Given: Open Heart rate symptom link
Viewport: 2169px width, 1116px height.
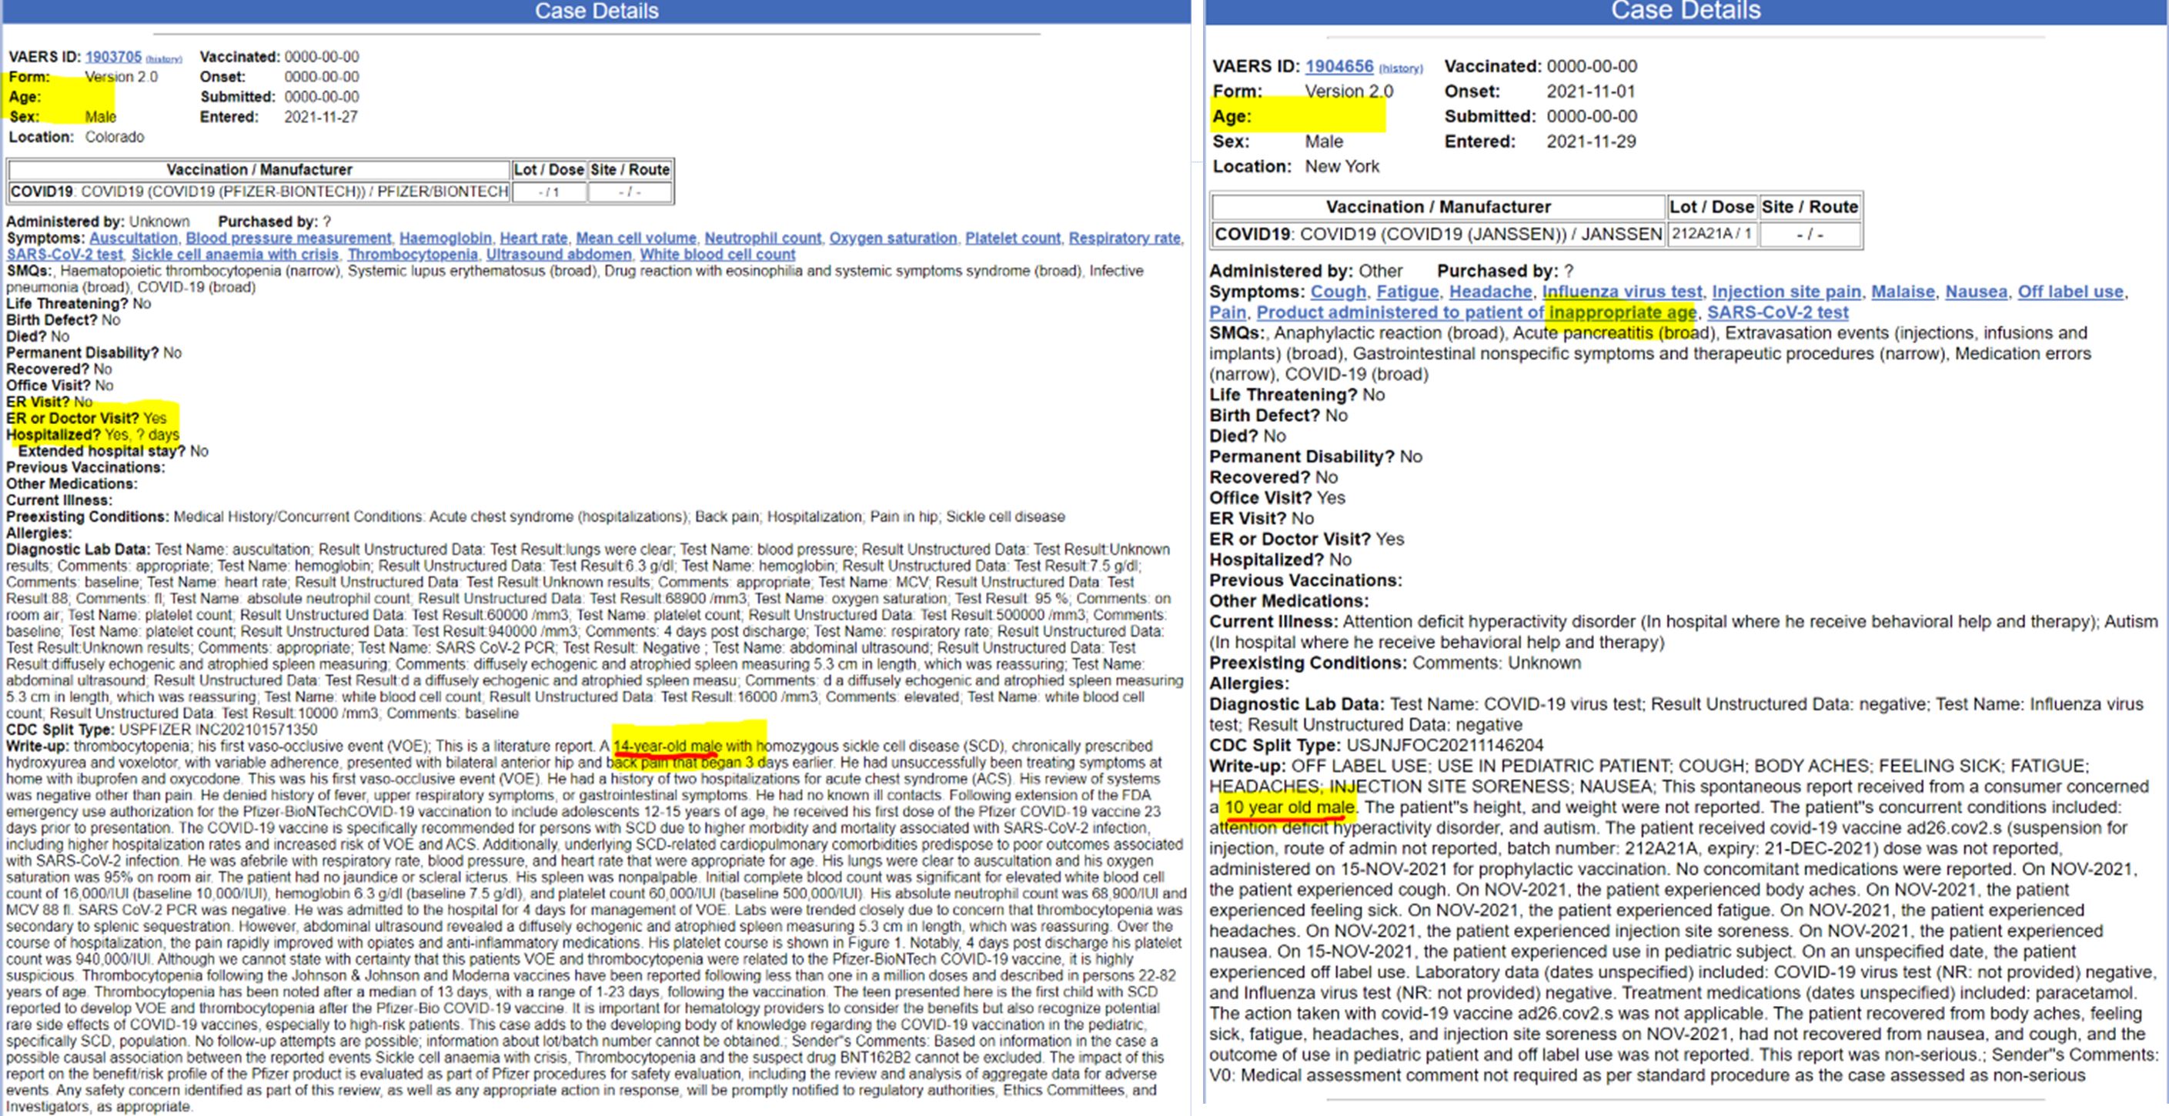Looking at the screenshot, I should point(533,239).
